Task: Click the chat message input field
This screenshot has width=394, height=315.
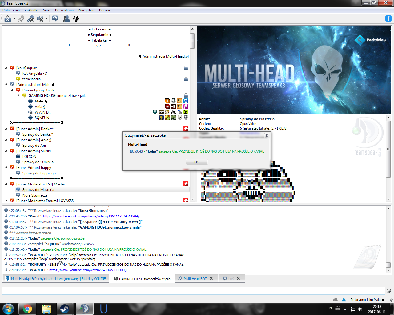Action: coord(193,291)
